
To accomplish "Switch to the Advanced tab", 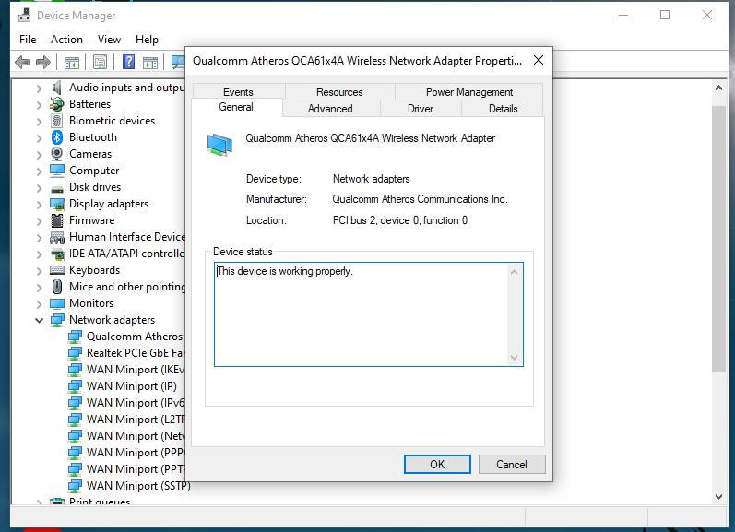I will 330,109.
